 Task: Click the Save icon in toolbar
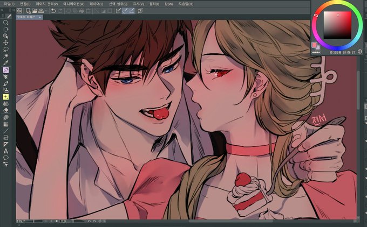[x=41, y=11]
